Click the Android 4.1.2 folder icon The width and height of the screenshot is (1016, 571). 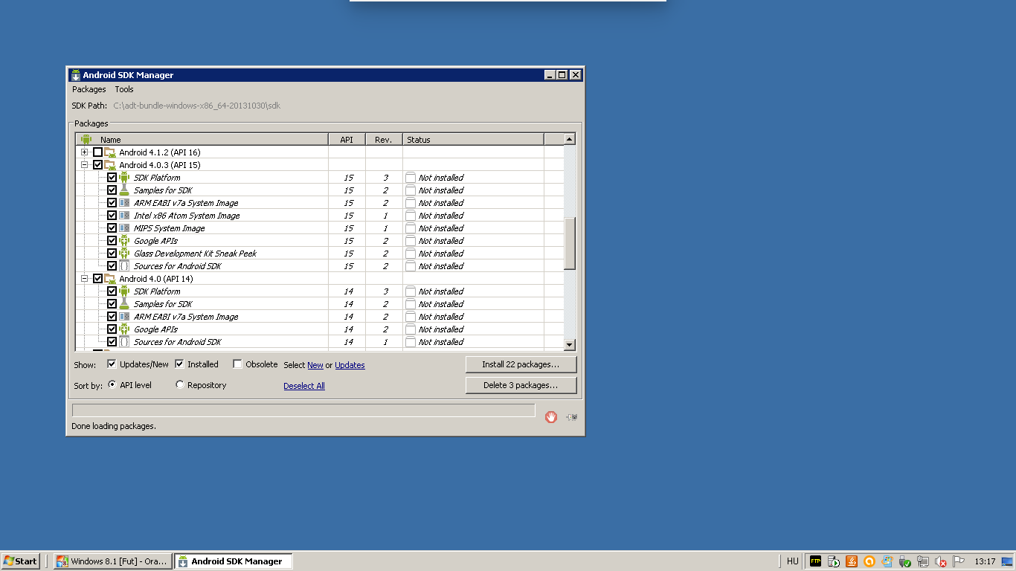pyautogui.click(x=110, y=152)
